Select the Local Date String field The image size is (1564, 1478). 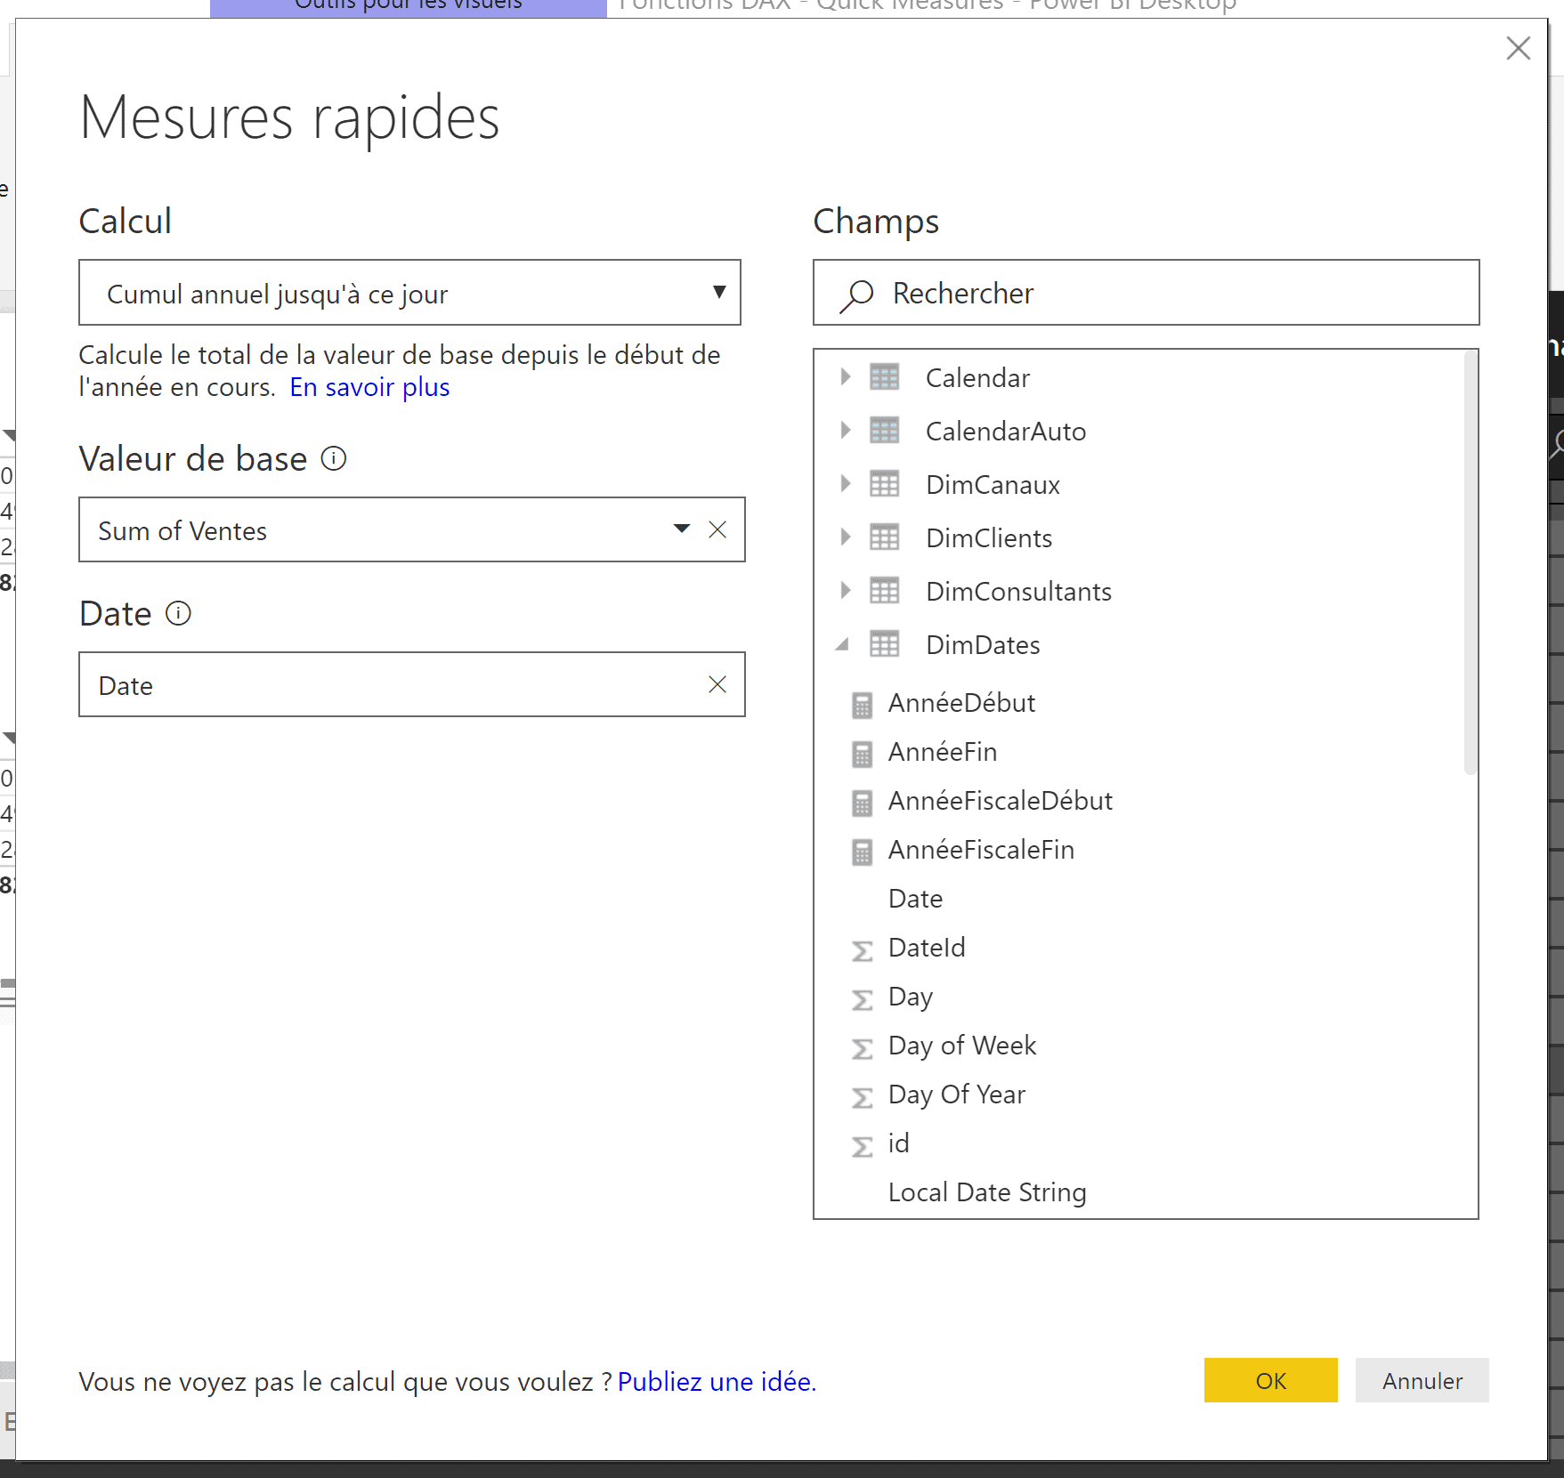pos(986,1192)
